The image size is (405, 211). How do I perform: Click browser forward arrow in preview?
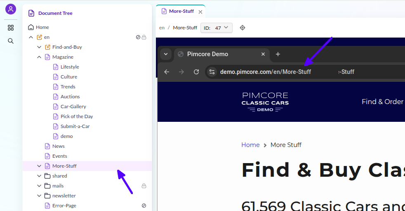181,72
